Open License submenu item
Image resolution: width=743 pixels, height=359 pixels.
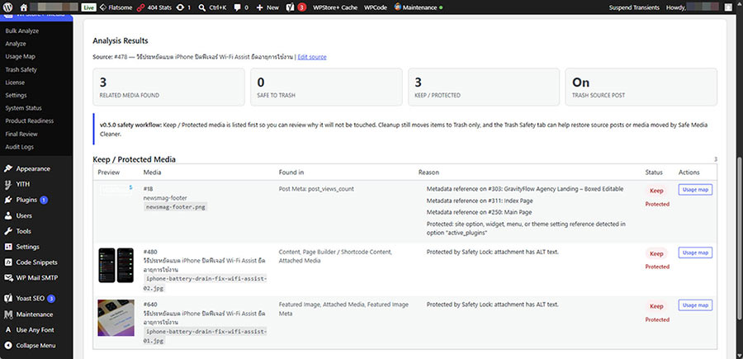pos(15,83)
